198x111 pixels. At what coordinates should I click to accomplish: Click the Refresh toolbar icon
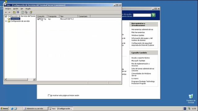tap(23, 12)
